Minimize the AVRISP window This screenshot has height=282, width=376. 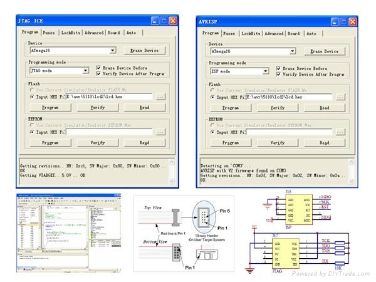[335, 22]
